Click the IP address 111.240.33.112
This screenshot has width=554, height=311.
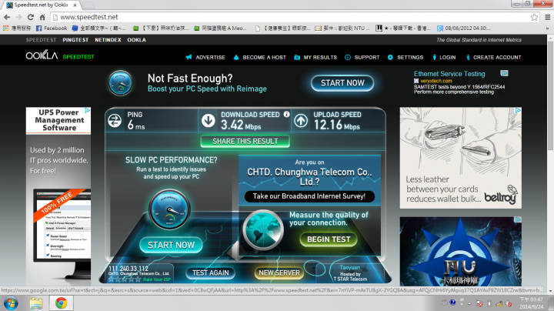point(128,269)
